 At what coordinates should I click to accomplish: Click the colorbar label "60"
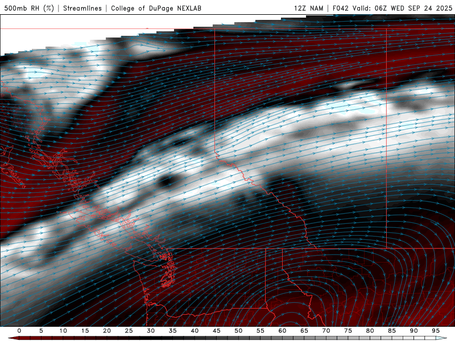pos(282,331)
